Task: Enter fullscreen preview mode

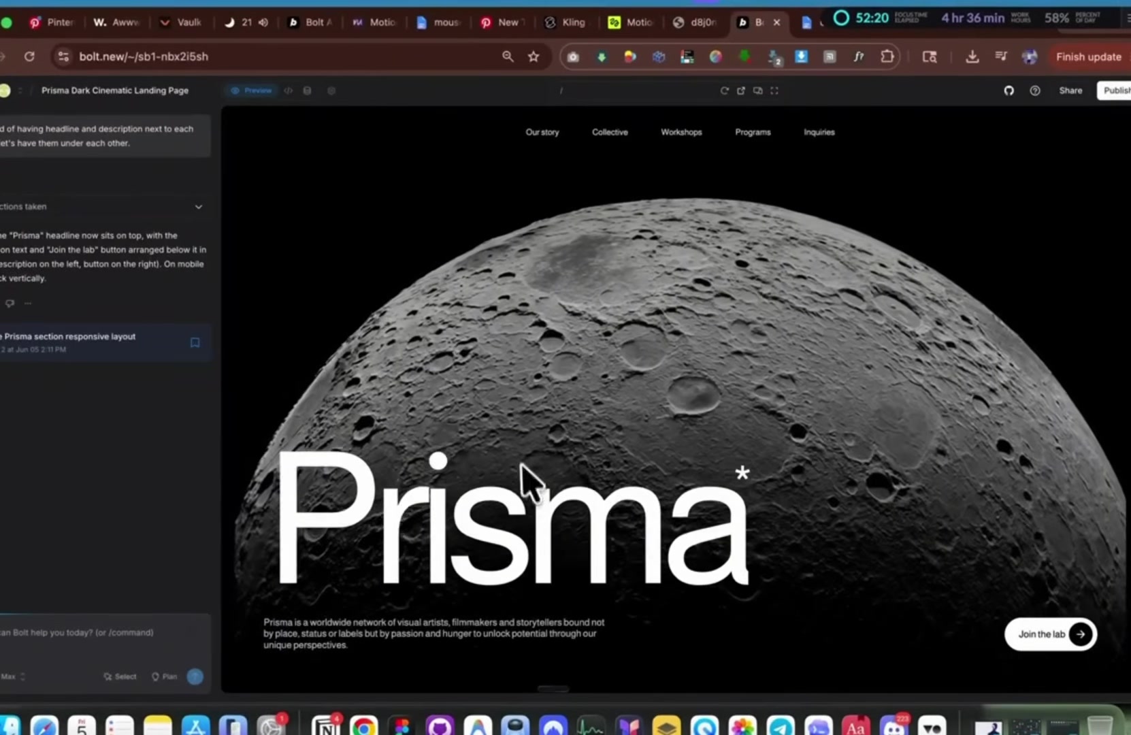Action: click(x=774, y=91)
